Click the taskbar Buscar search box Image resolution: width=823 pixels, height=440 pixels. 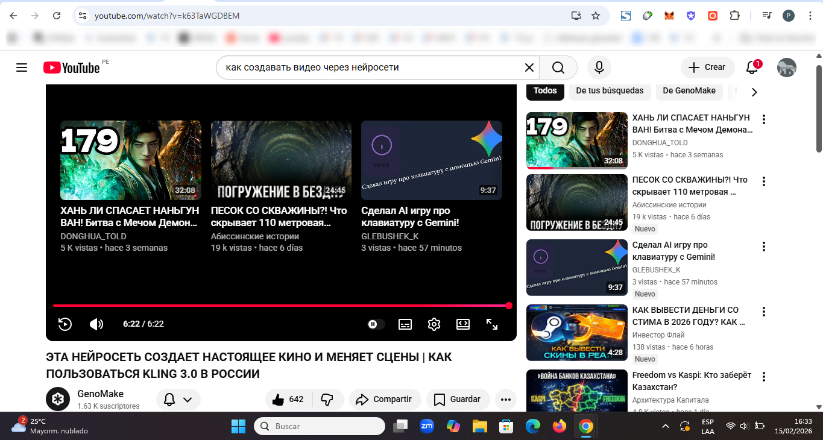click(x=319, y=426)
